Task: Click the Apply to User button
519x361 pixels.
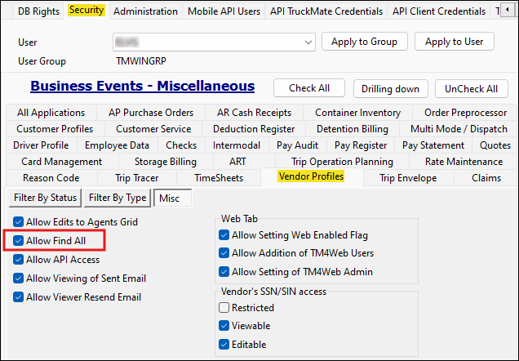Action: (454, 42)
